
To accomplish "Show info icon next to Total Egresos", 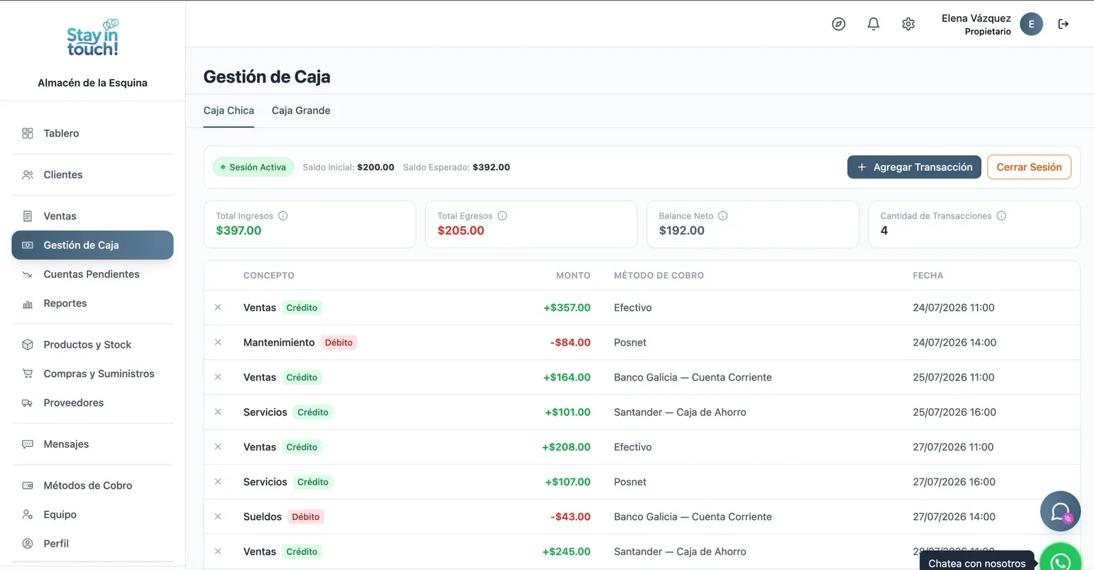I will click(x=503, y=216).
